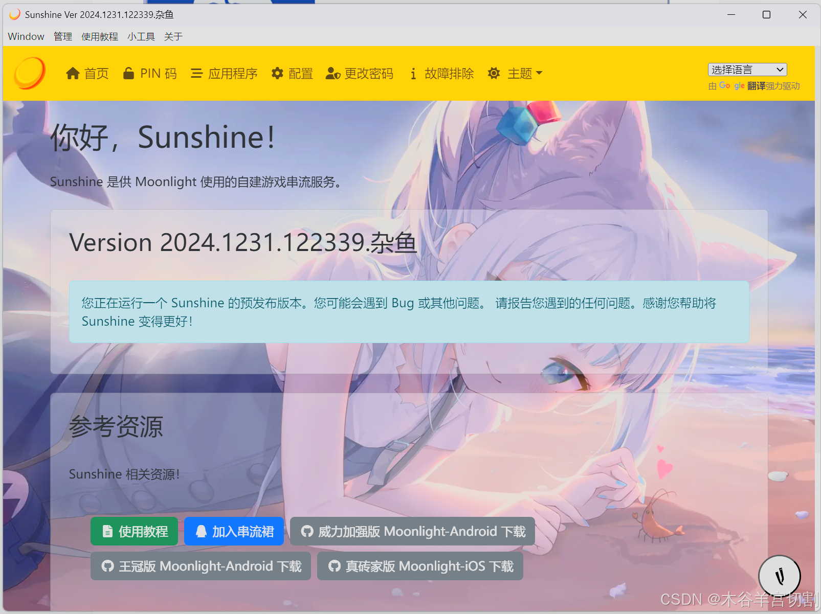Image resolution: width=821 pixels, height=614 pixels.
Task: Click the list icon beside 应用程序
Action: tap(196, 74)
